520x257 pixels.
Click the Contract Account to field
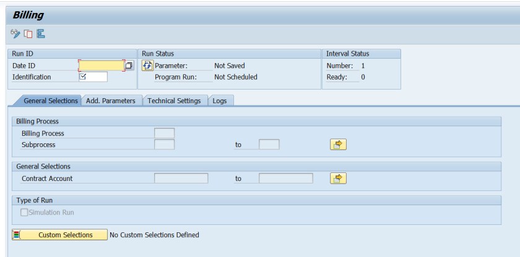pos(286,179)
